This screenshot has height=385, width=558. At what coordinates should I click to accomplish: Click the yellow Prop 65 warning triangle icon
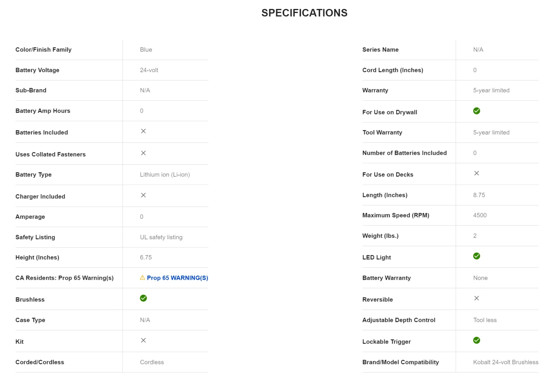pos(142,277)
